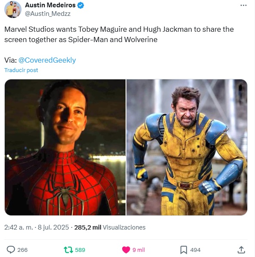Click the 2:42 a. m. timestamp
The image size is (255, 257).
tap(19, 227)
